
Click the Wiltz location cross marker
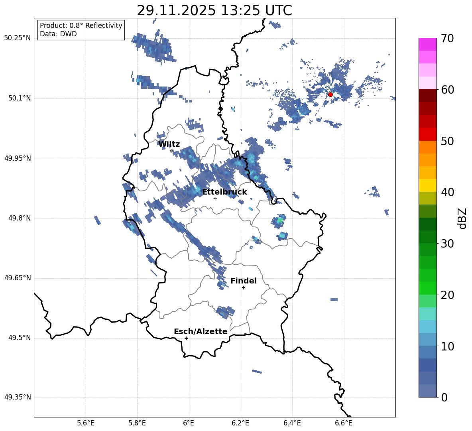[171, 151]
